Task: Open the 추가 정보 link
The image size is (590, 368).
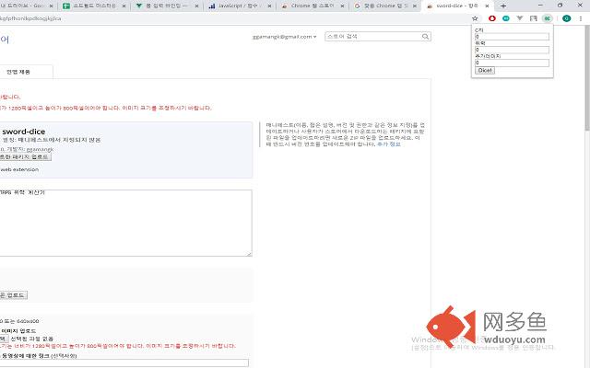Action: click(x=389, y=144)
